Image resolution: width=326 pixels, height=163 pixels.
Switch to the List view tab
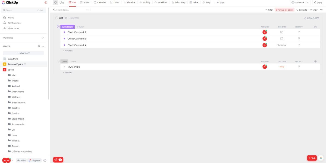coord(72,2)
